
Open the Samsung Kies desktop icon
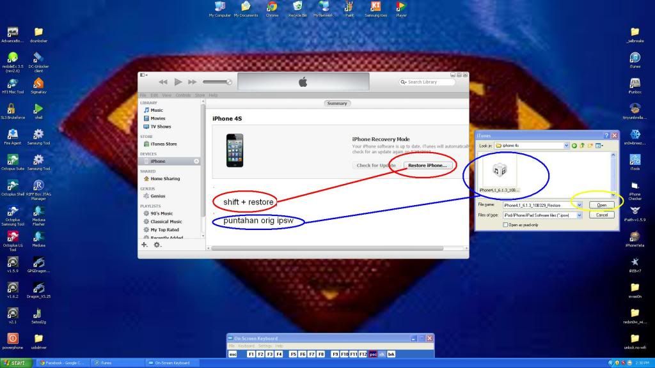pos(375,9)
